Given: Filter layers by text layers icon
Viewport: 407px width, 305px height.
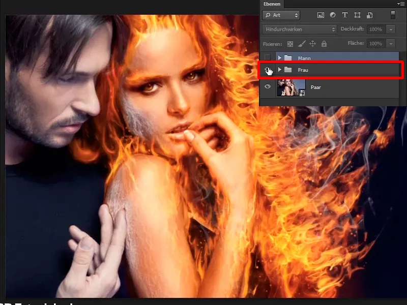Looking at the screenshot, I should click(x=345, y=15).
